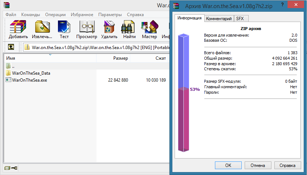Click the zip icon in address bar
The width and height of the screenshot is (307, 175).
click(28, 47)
